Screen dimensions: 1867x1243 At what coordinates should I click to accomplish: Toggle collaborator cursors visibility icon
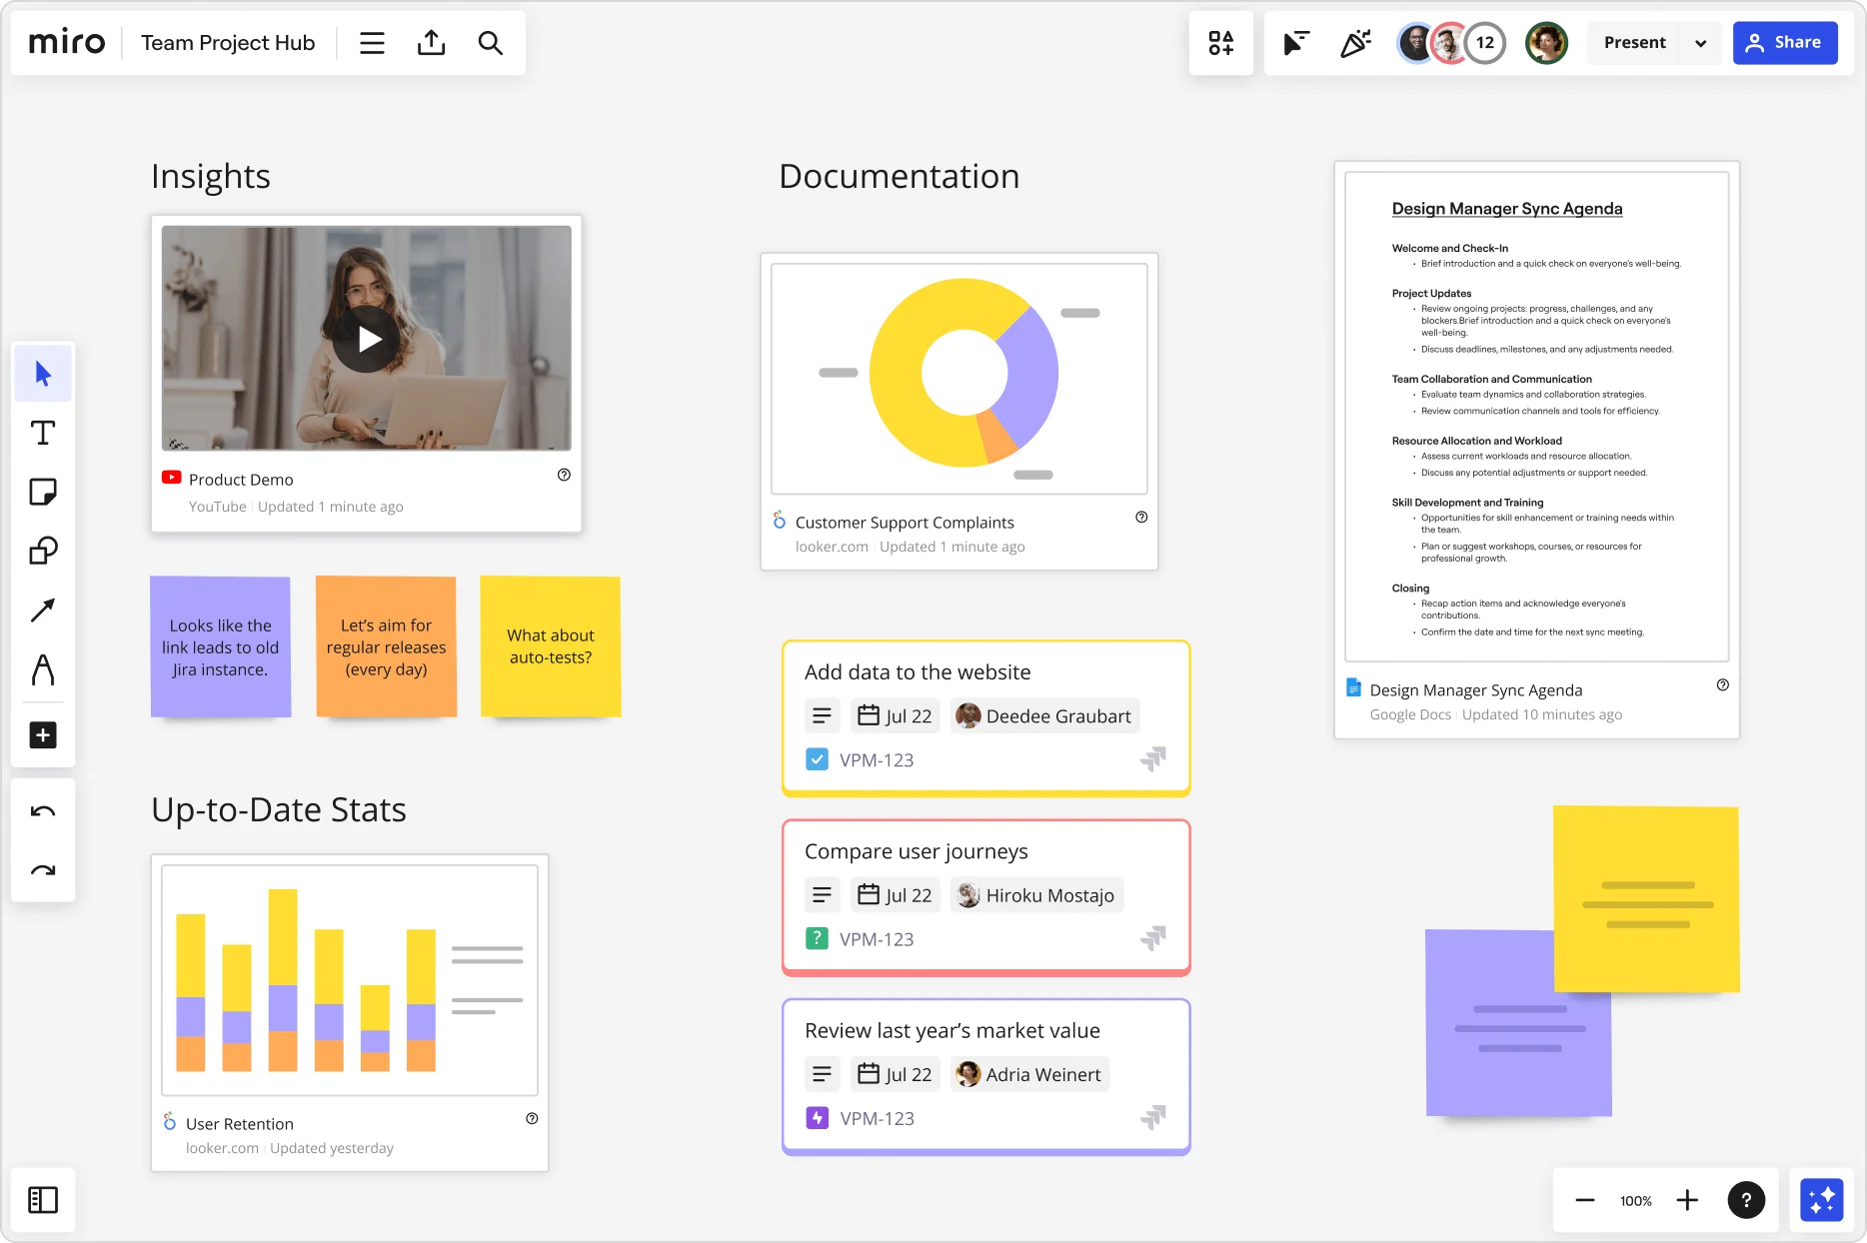[1295, 42]
